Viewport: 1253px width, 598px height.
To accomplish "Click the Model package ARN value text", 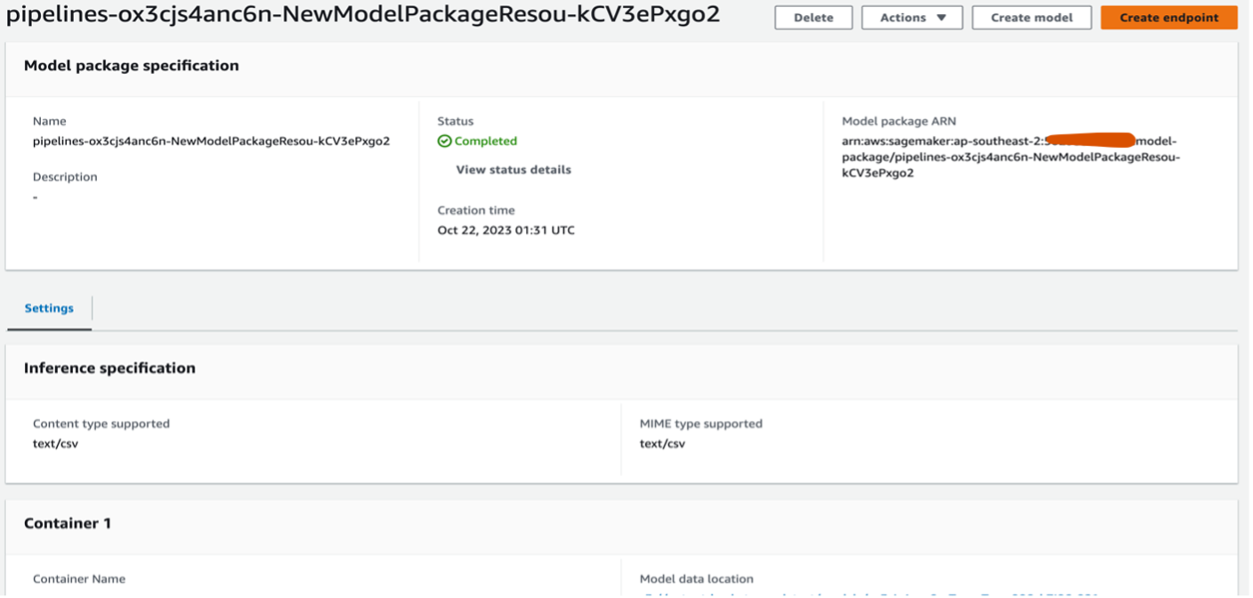I will pos(1010,158).
